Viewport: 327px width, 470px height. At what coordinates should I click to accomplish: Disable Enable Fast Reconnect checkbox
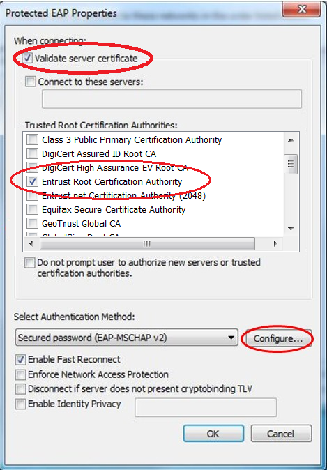tap(21, 359)
